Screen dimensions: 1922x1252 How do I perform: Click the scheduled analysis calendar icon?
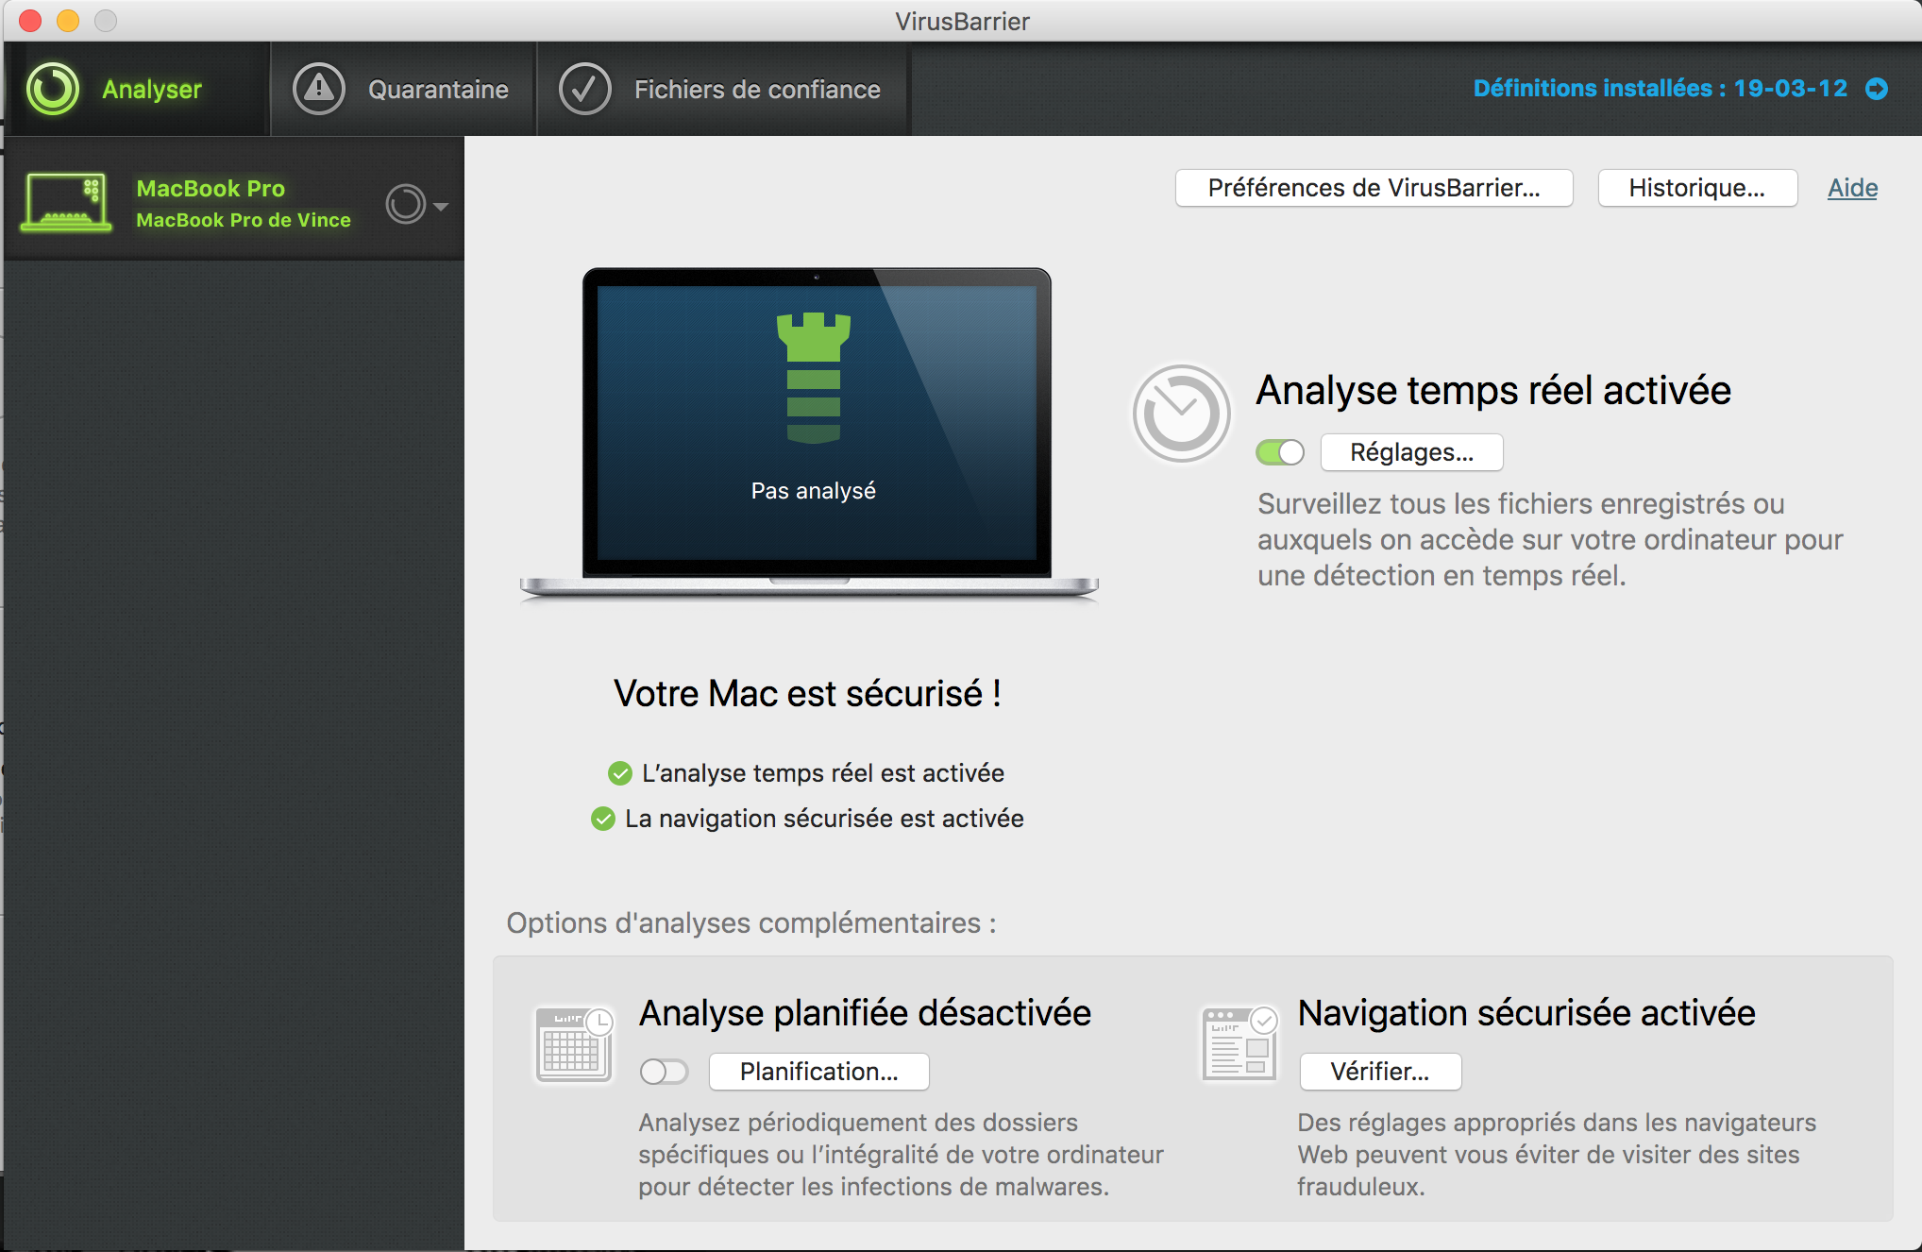[574, 1044]
